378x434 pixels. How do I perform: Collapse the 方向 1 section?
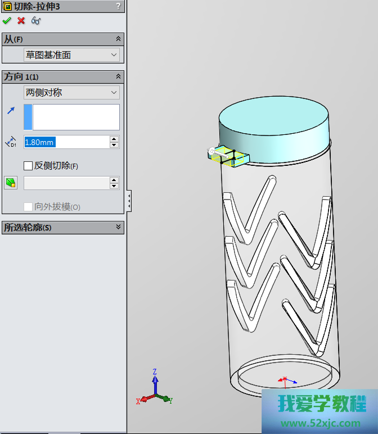tap(118, 76)
